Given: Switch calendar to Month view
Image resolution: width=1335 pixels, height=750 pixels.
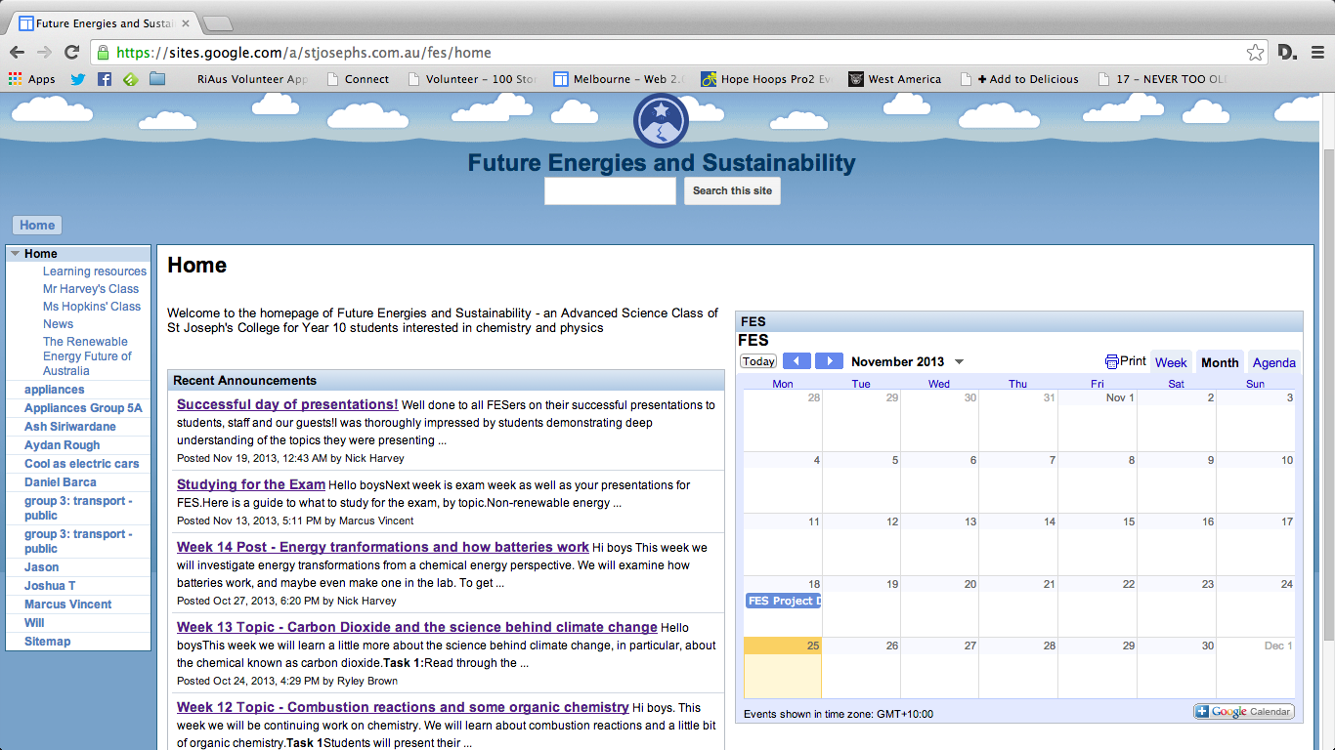Looking at the screenshot, I should (1220, 362).
